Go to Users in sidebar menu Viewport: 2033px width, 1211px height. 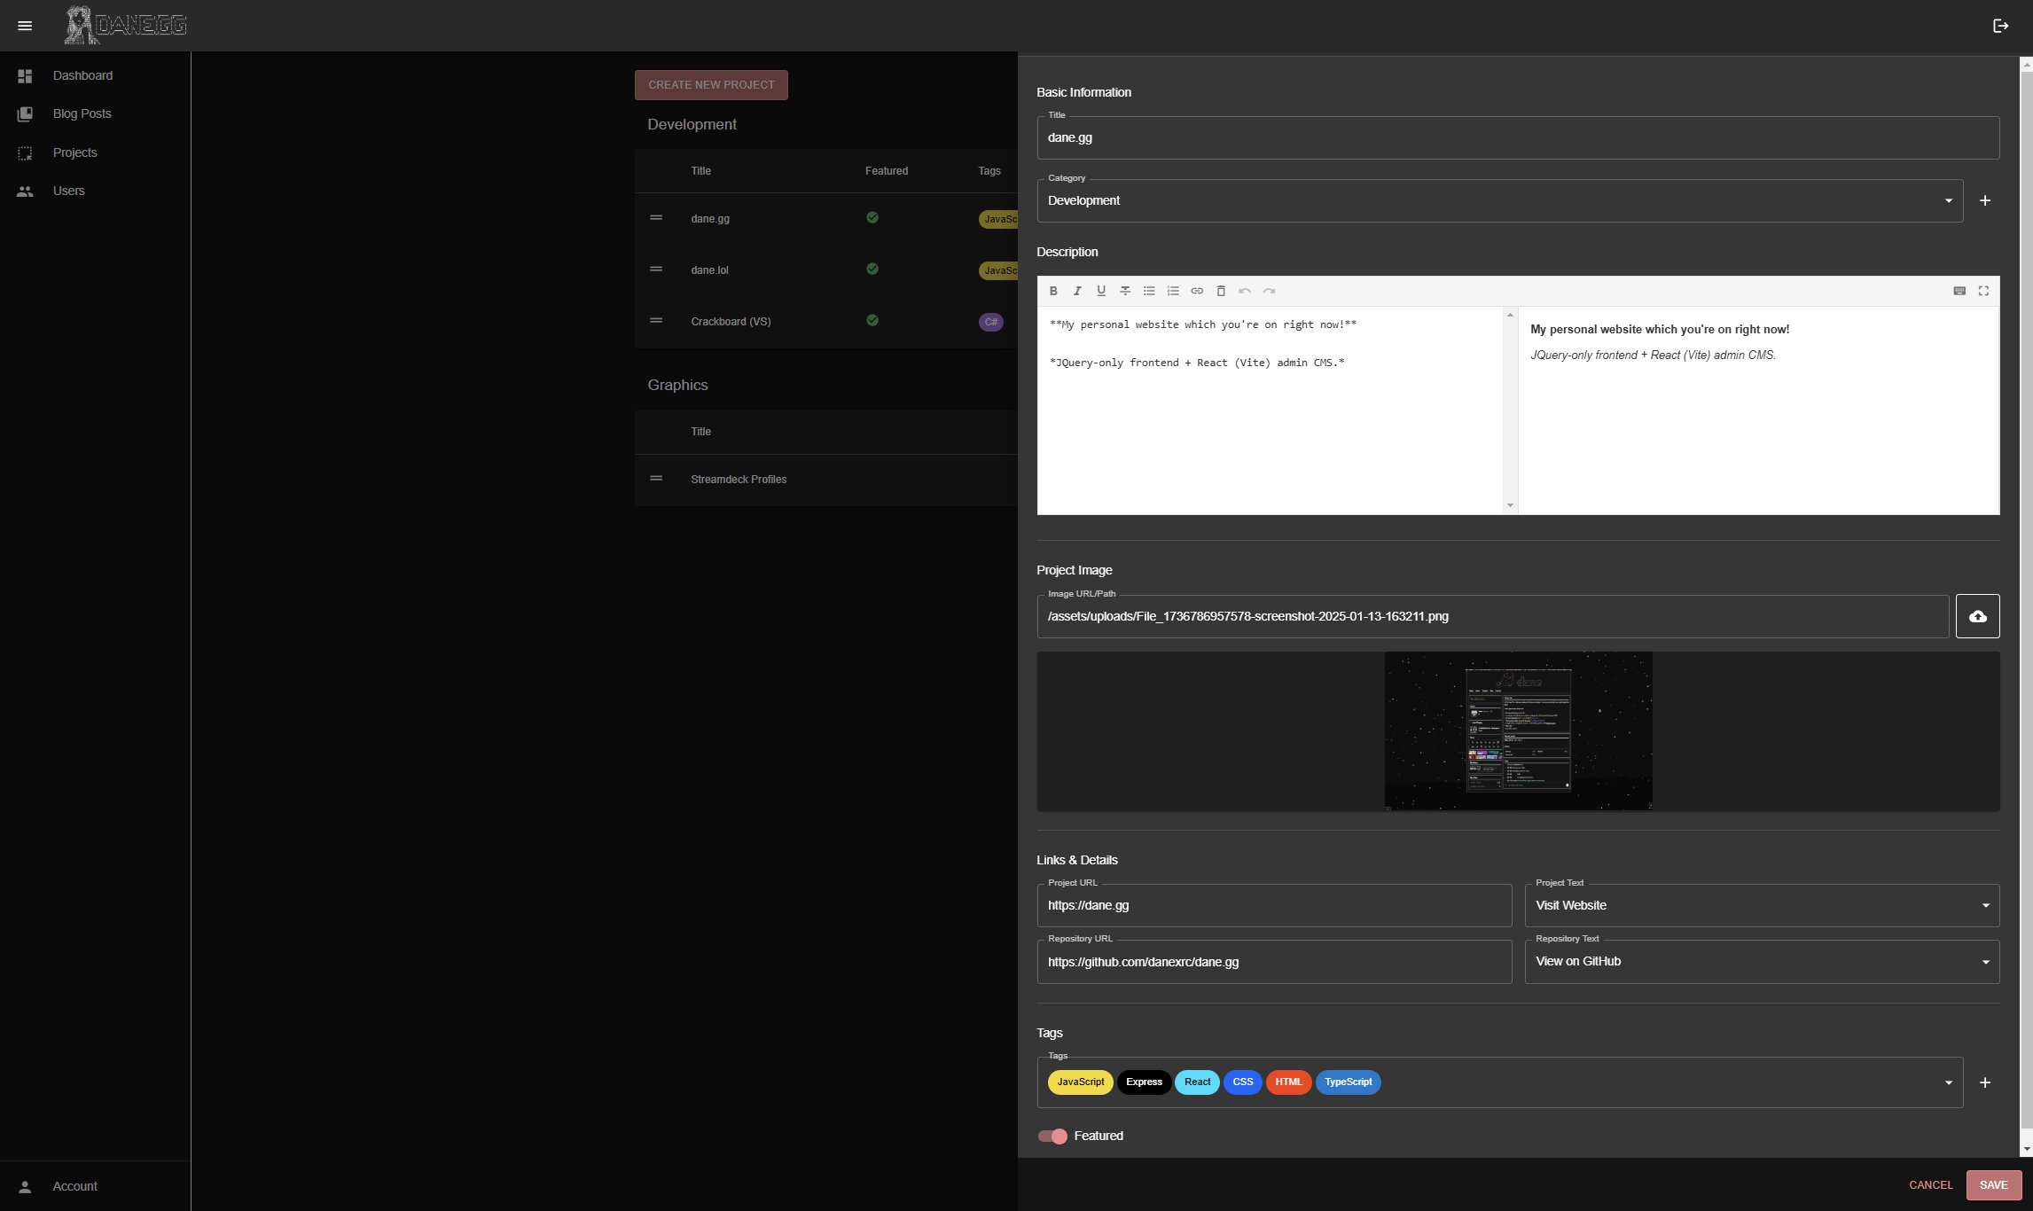(x=68, y=191)
